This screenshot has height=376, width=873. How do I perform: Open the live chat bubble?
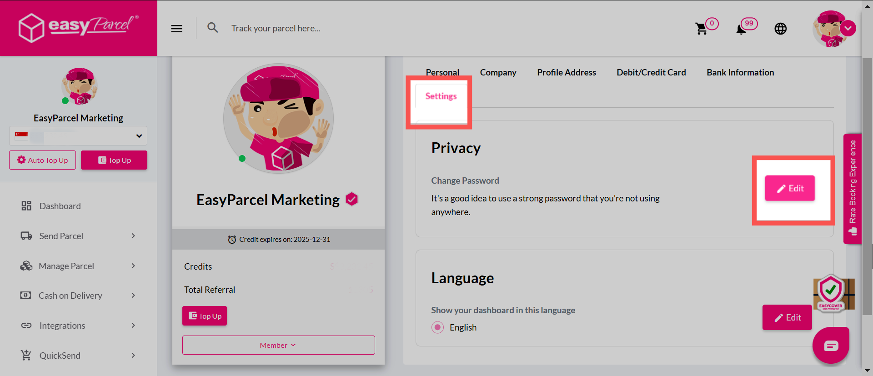pos(831,346)
